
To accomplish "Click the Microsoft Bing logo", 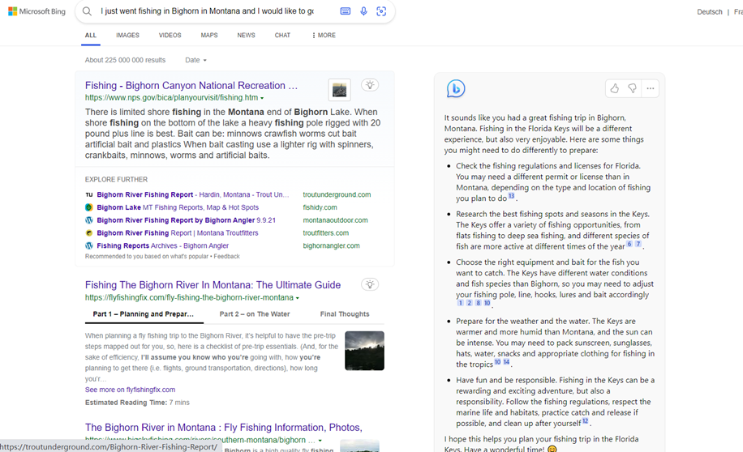I will click(x=37, y=11).
